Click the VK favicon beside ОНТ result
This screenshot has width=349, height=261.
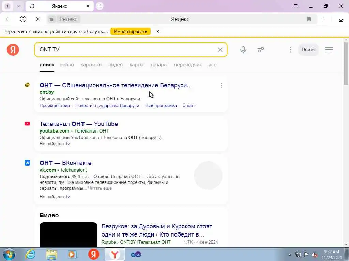click(27, 163)
